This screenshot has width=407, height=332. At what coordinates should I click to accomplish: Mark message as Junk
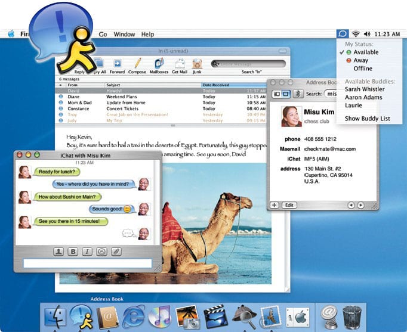pyautogui.click(x=197, y=66)
